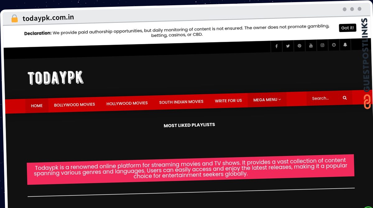The image size is (373, 208).
Task: Click the clock icon in top bar
Action: tap(334, 45)
